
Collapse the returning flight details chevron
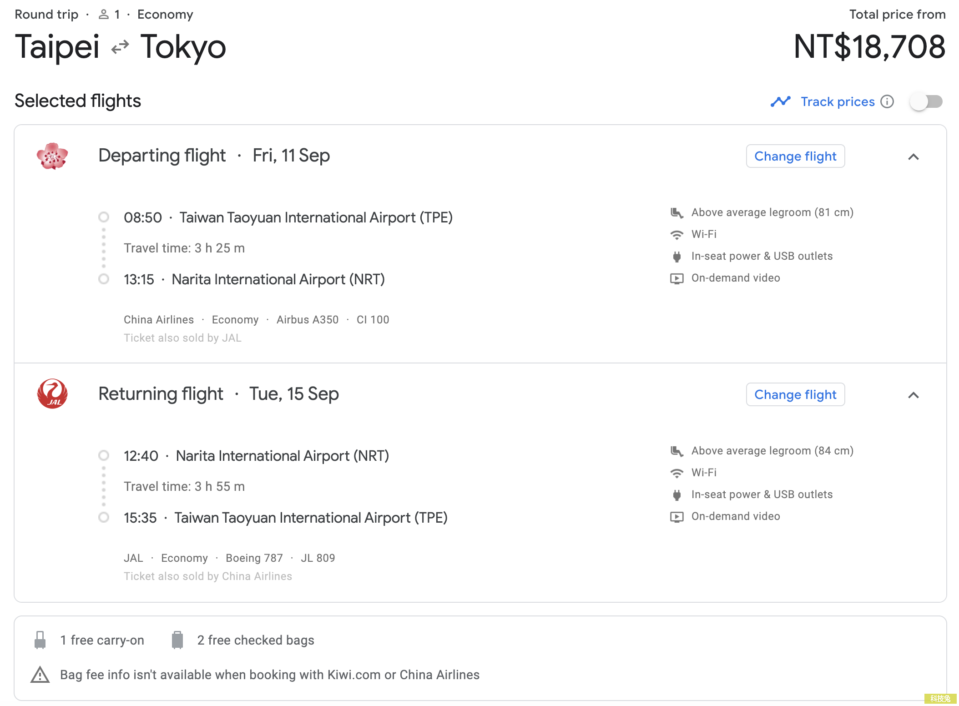pos(913,395)
